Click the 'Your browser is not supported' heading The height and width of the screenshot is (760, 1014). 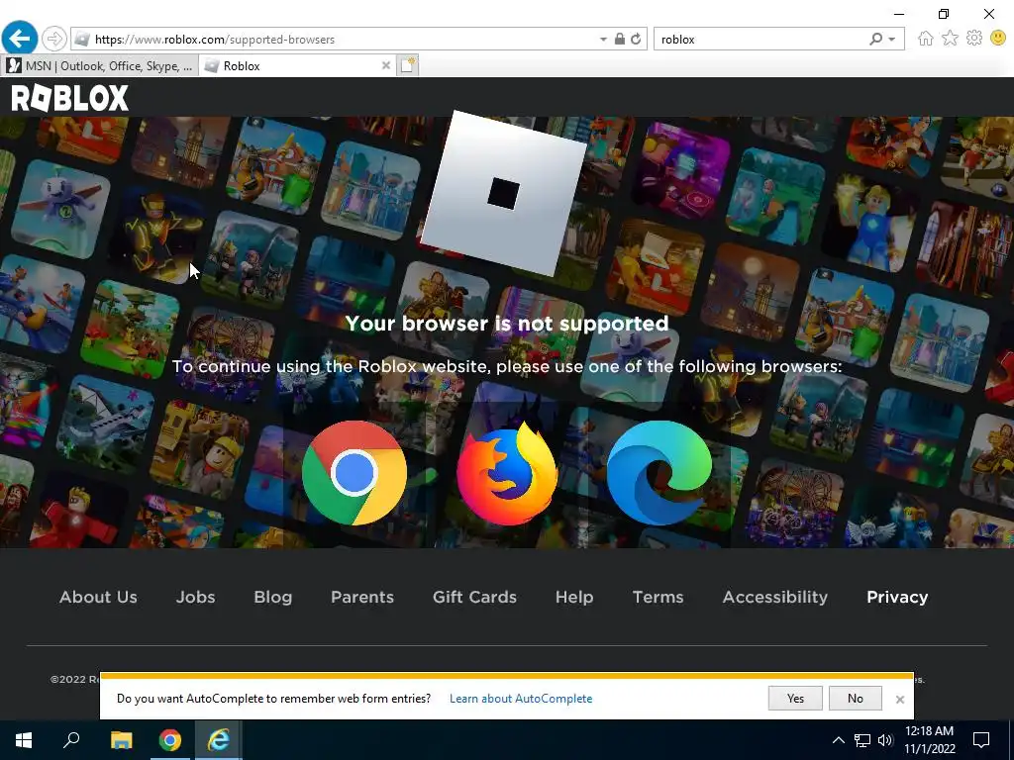[x=507, y=324]
